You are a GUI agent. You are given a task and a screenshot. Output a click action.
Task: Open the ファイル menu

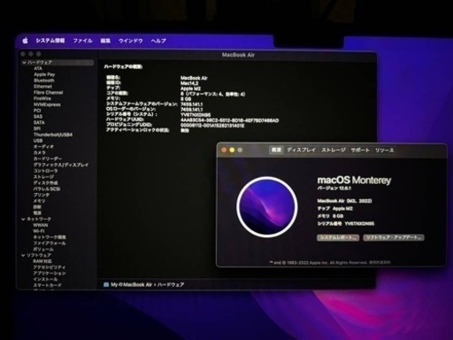tap(82, 41)
